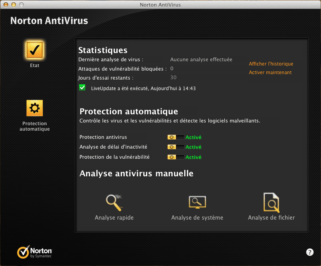Select the Etat sidebar label

35,66
